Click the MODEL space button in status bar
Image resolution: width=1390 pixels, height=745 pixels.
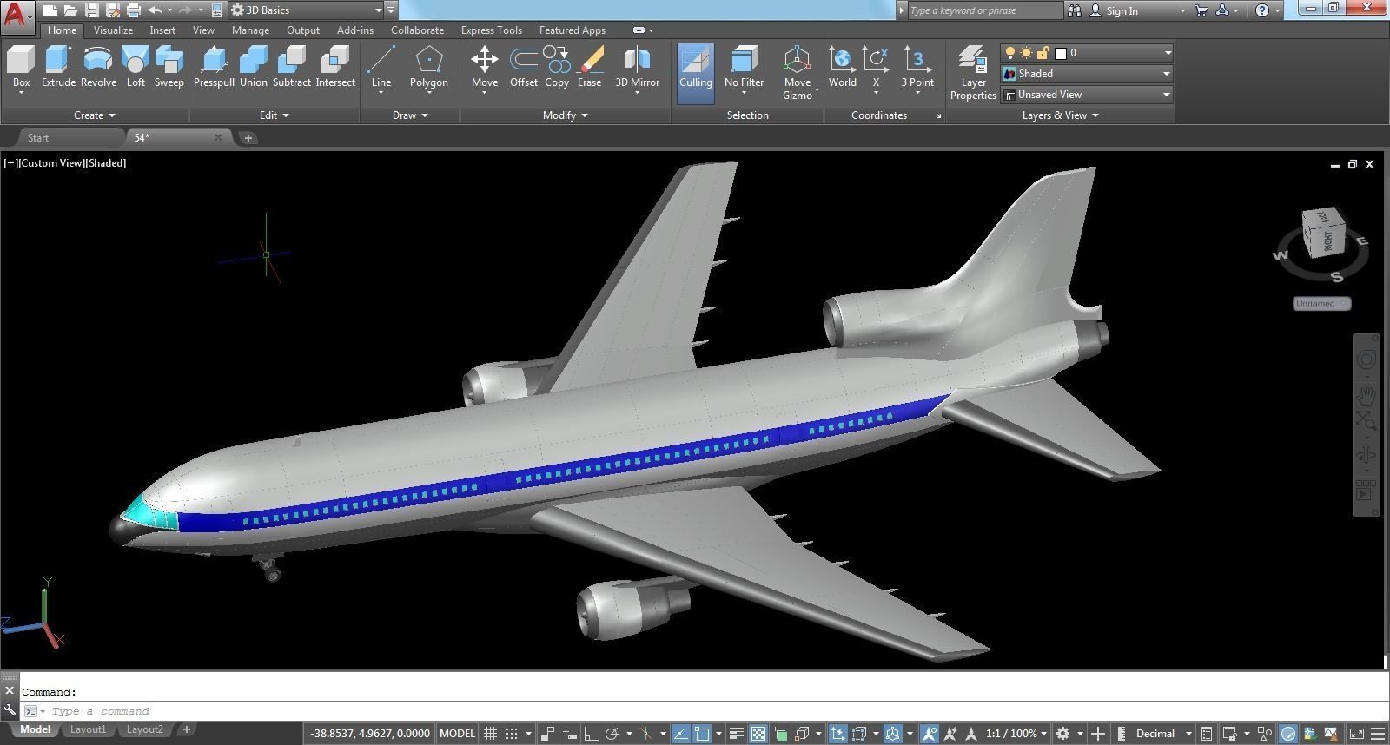coord(457,734)
